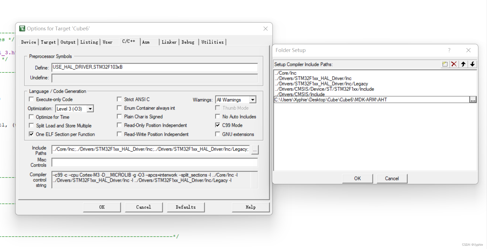This screenshot has height=249, width=487.
Task: Select ../Core/Inc include path
Action: coord(375,73)
